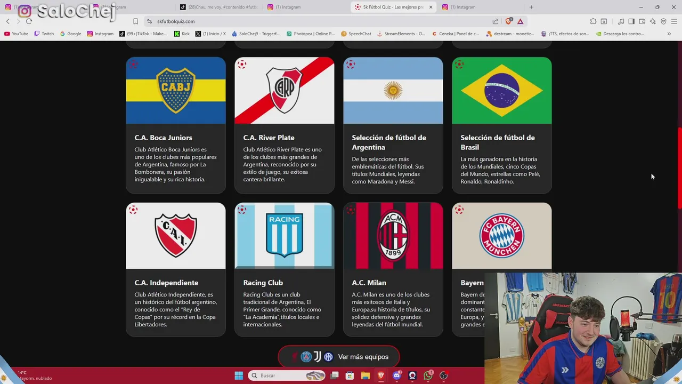Open the SaloChej9 Triggerfyre bookmark
Viewport: 682px width, 384px height.
tap(256, 34)
